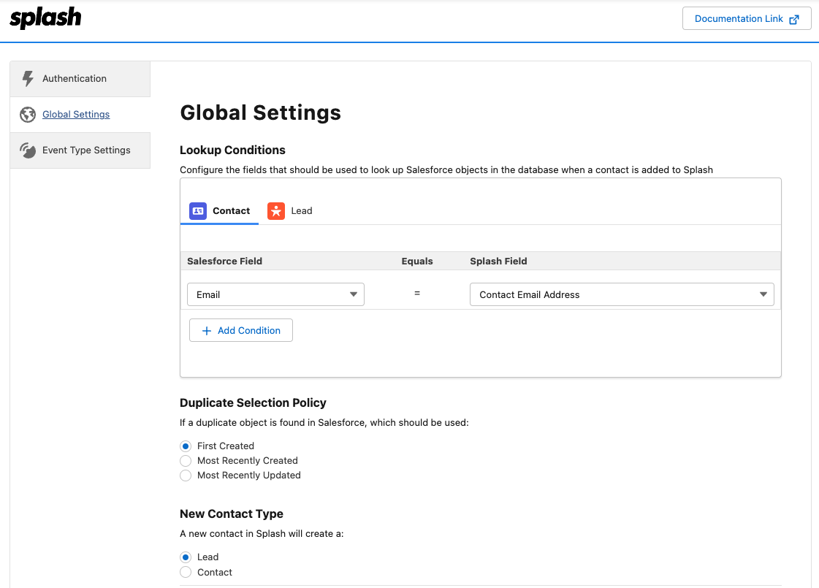Open the Email Salesforce Field dropdown
This screenshot has width=819, height=588.
click(275, 294)
